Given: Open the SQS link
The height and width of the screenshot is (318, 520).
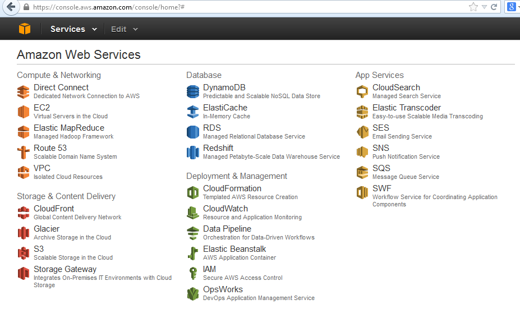Looking at the screenshot, I should pos(381,168).
